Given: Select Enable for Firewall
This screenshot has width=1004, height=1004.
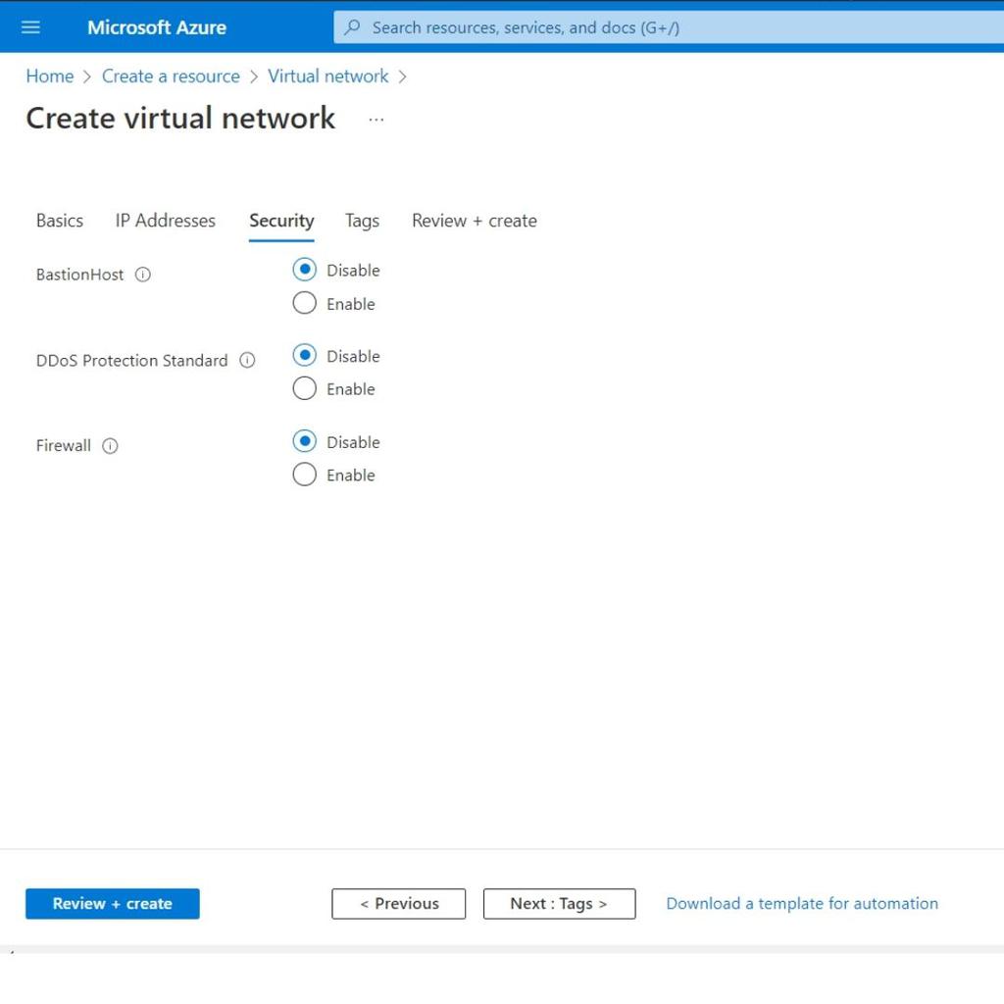Looking at the screenshot, I should pyautogui.click(x=304, y=475).
